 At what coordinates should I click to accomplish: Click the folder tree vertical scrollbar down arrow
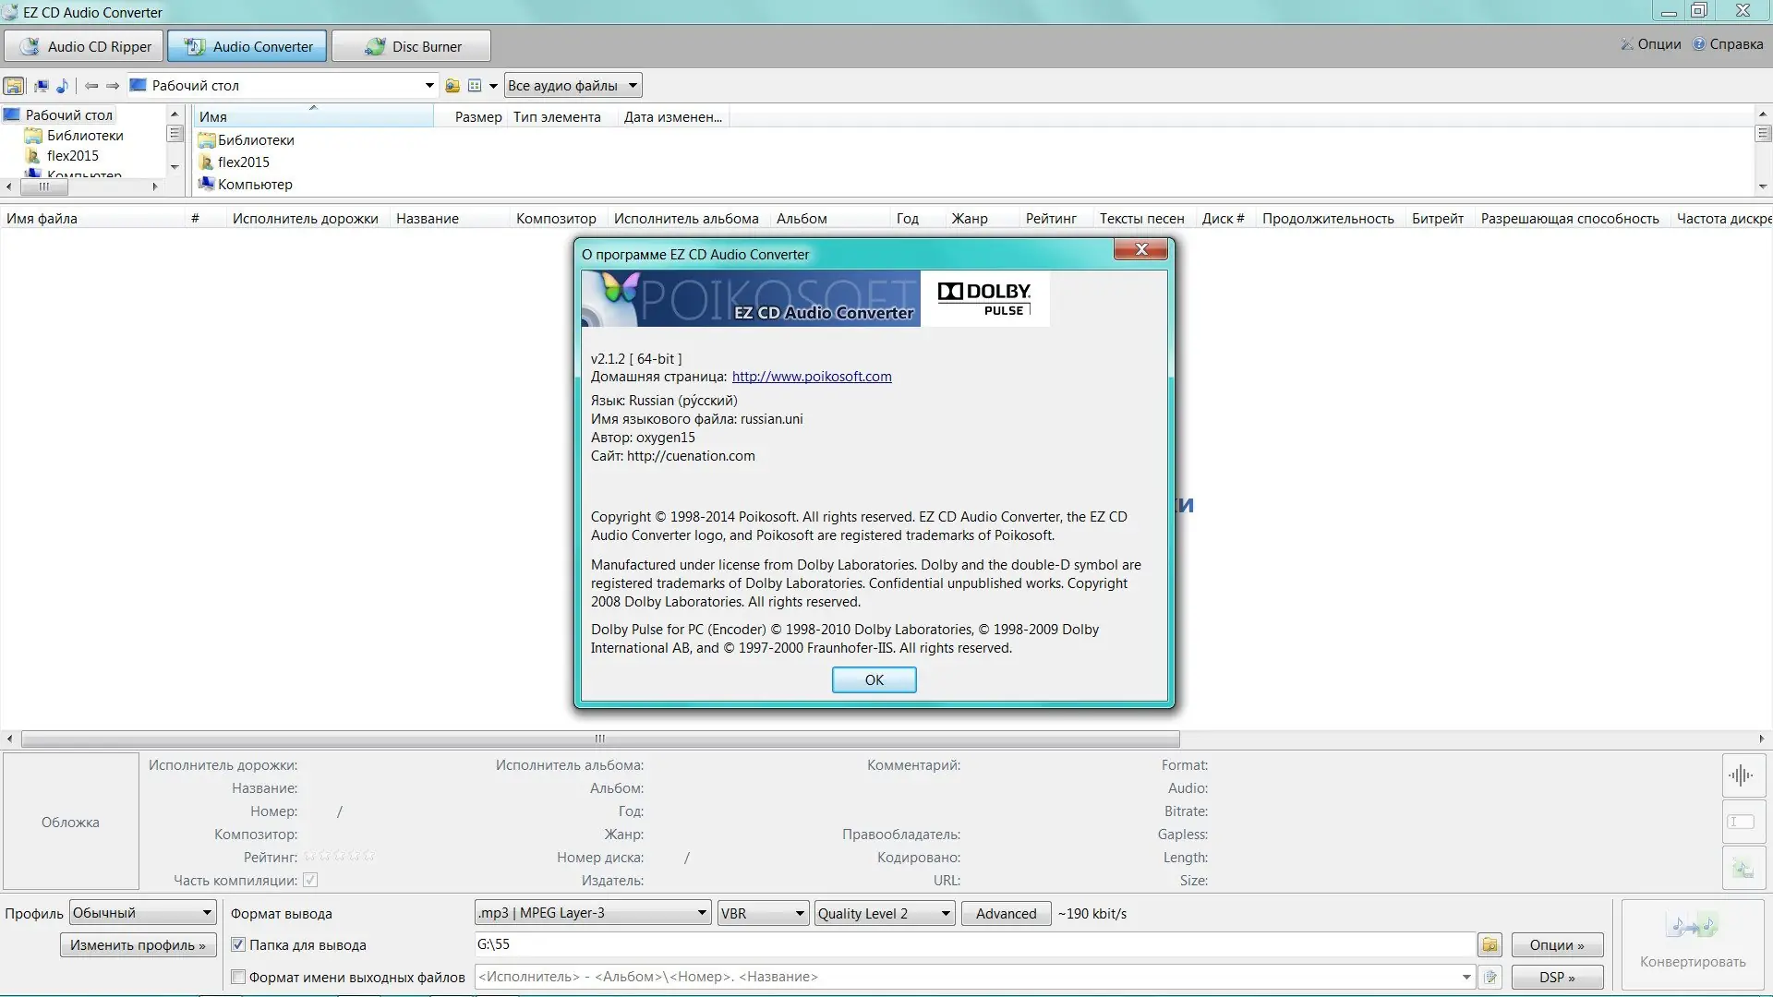point(175,167)
